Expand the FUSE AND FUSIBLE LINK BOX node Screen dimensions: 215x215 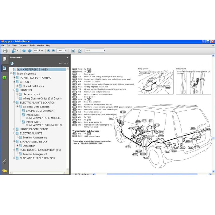(x=14, y=158)
